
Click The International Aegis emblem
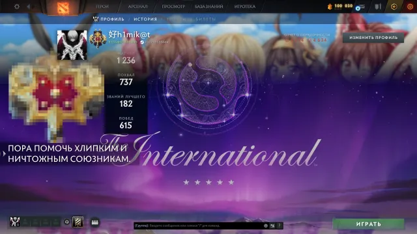coord(208,90)
